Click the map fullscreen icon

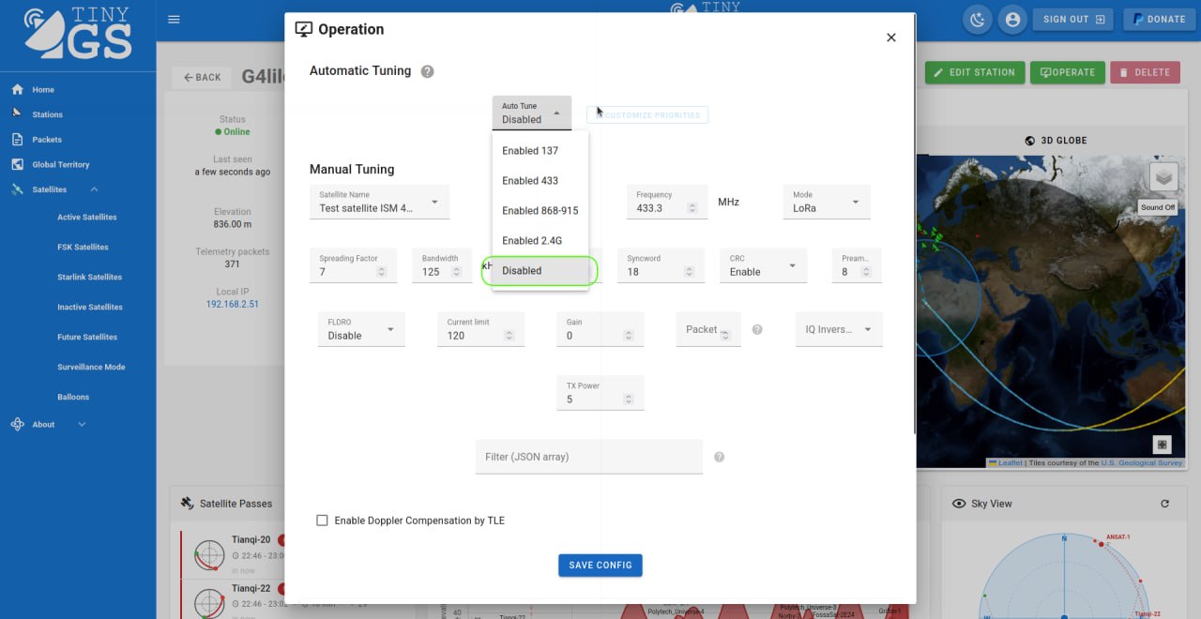pyautogui.click(x=1163, y=445)
